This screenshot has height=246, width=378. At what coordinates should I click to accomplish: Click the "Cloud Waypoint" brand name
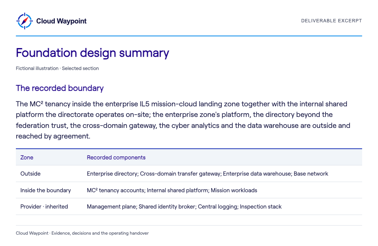pyautogui.click(x=61, y=21)
